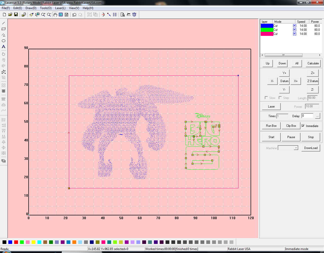
Task: Open the Draw menu
Action: [31, 8]
